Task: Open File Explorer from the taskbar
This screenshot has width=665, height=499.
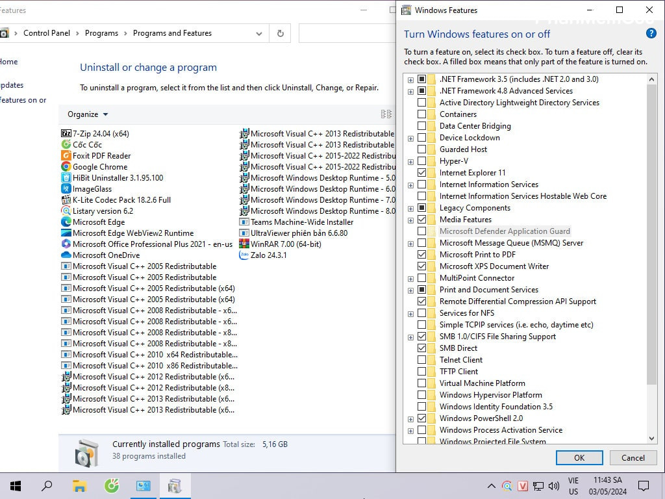Action: 79,486
